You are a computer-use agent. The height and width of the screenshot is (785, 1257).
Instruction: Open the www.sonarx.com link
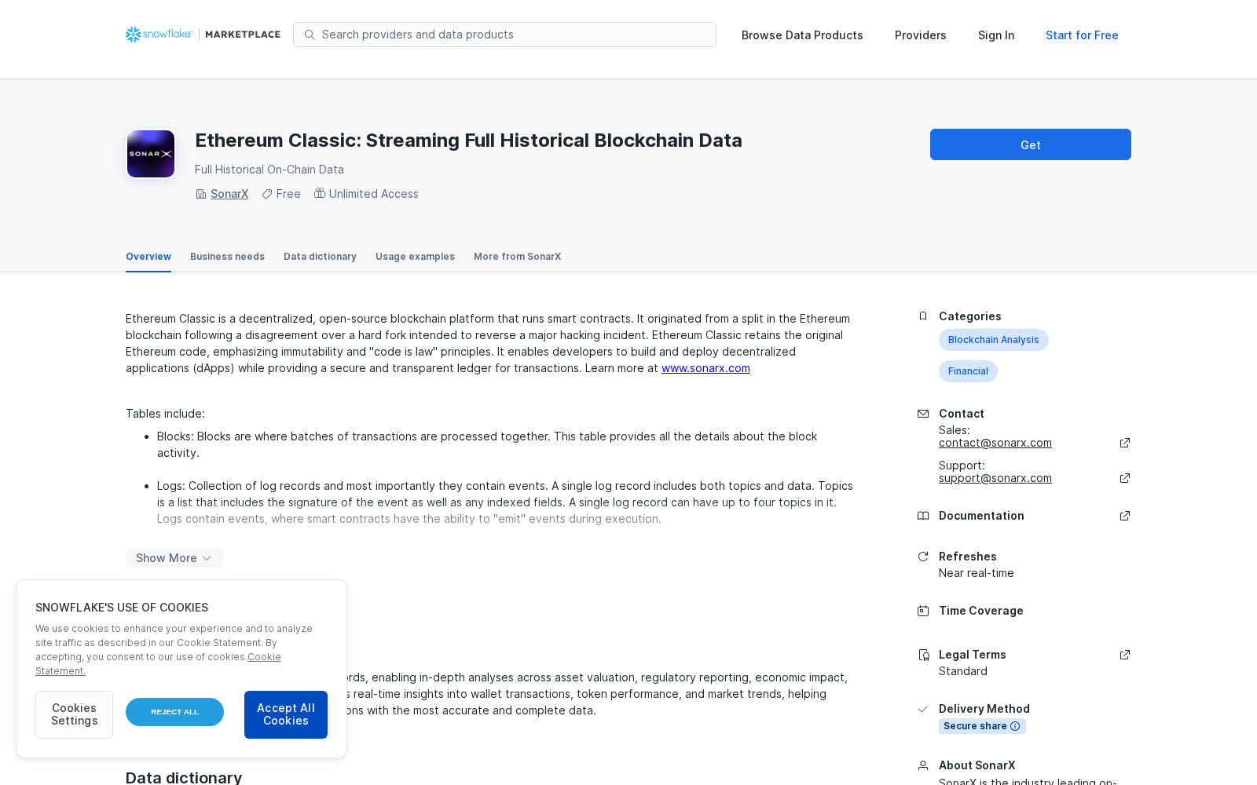pos(705,368)
